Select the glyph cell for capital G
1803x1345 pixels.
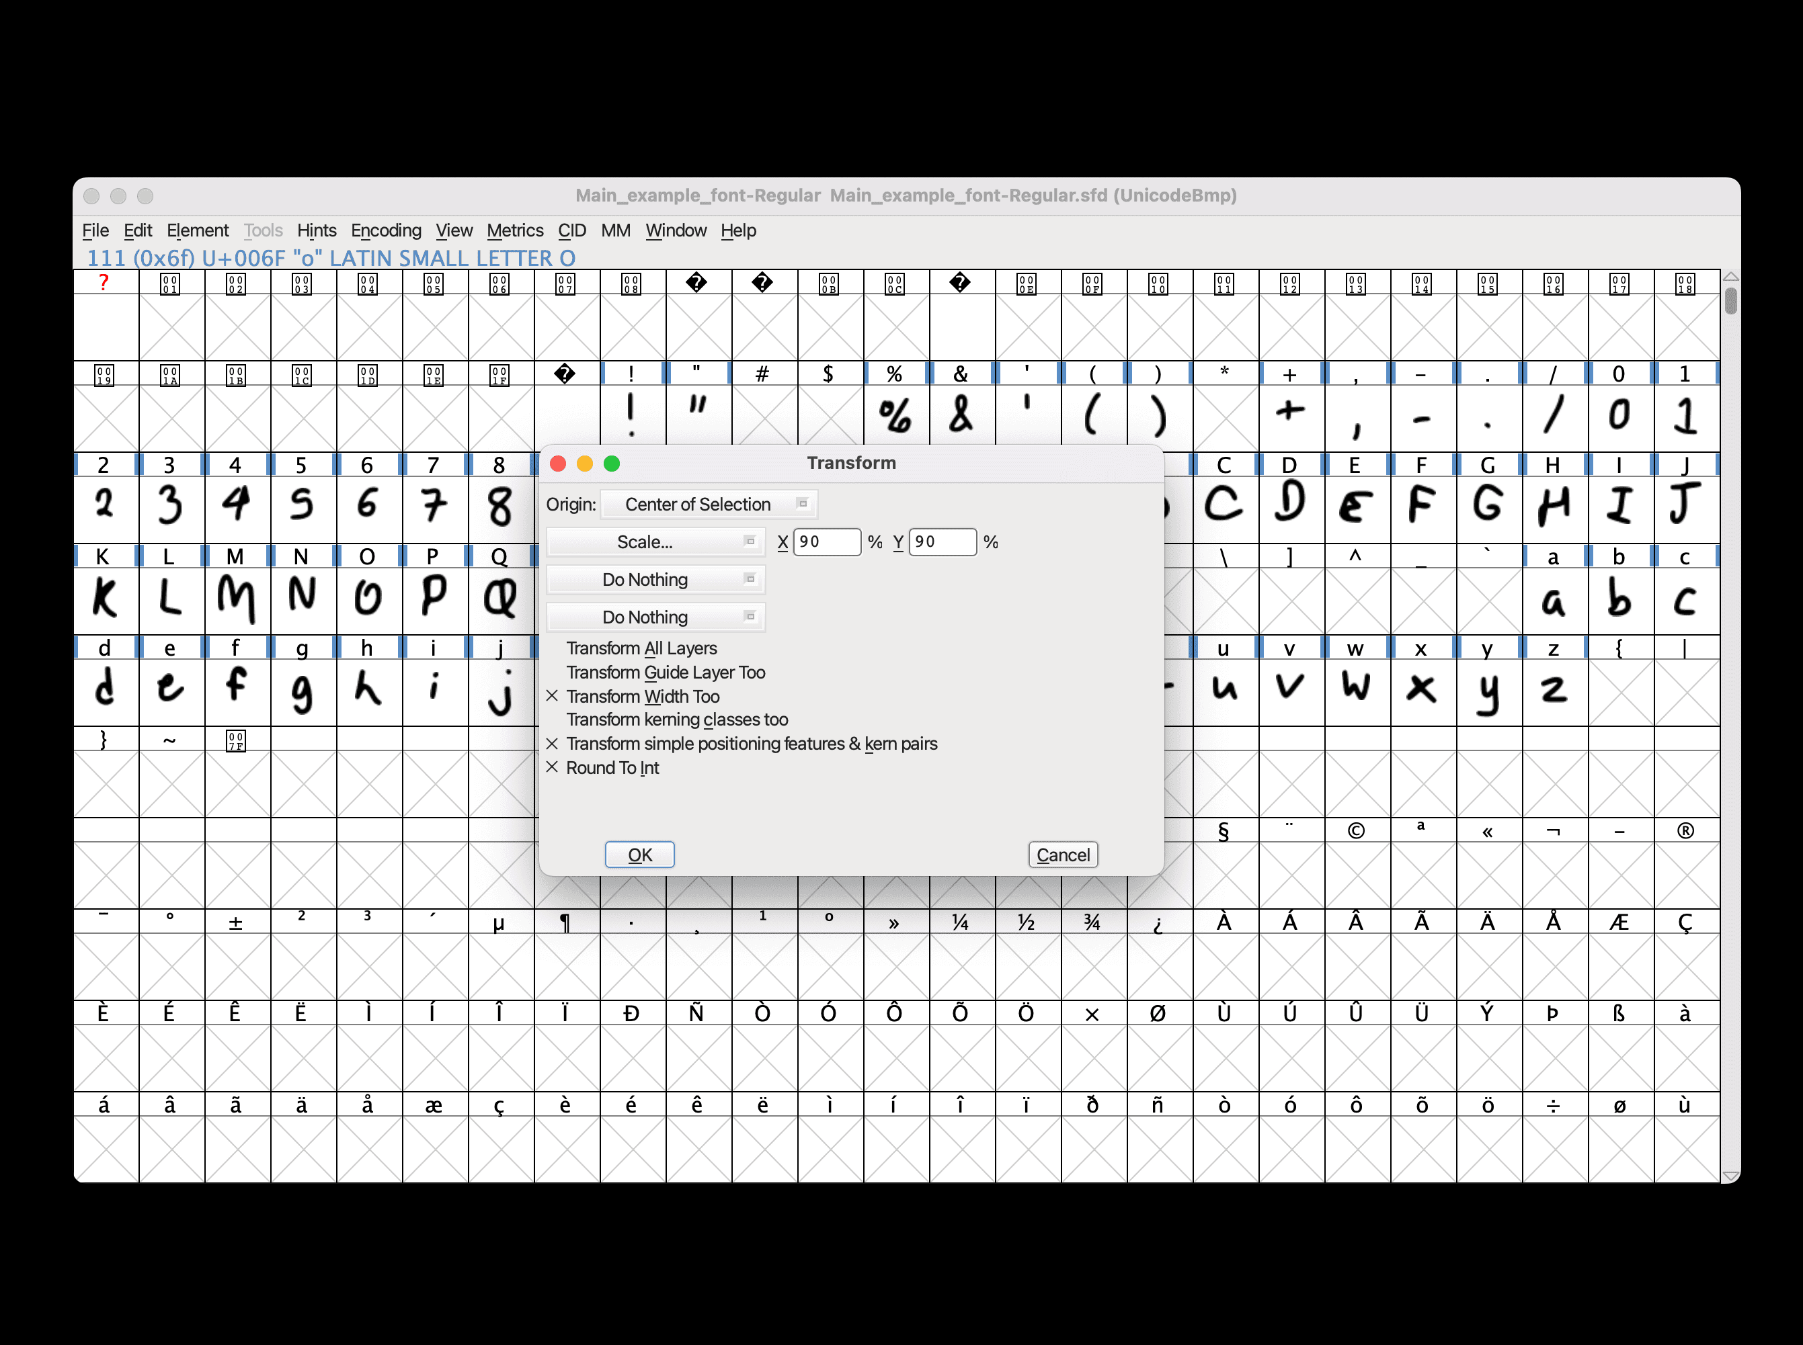click(1488, 510)
